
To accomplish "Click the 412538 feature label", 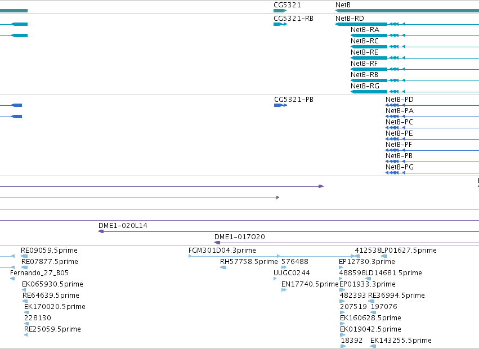I will 368,250.
